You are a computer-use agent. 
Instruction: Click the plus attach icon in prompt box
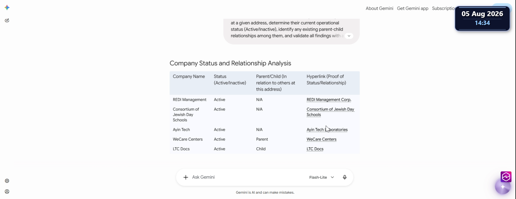point(186,177)
